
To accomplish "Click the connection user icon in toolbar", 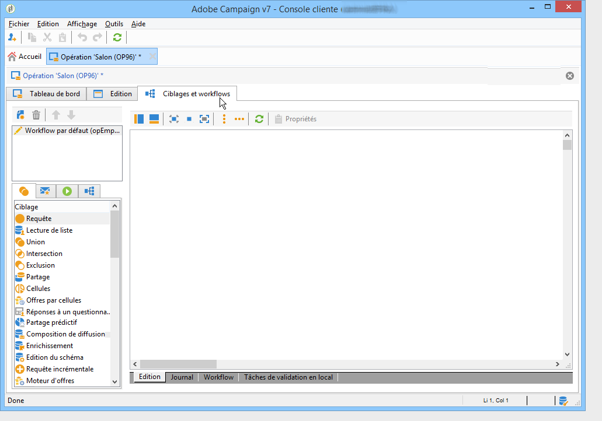I will pyautogui.click(x=12, y=37).
